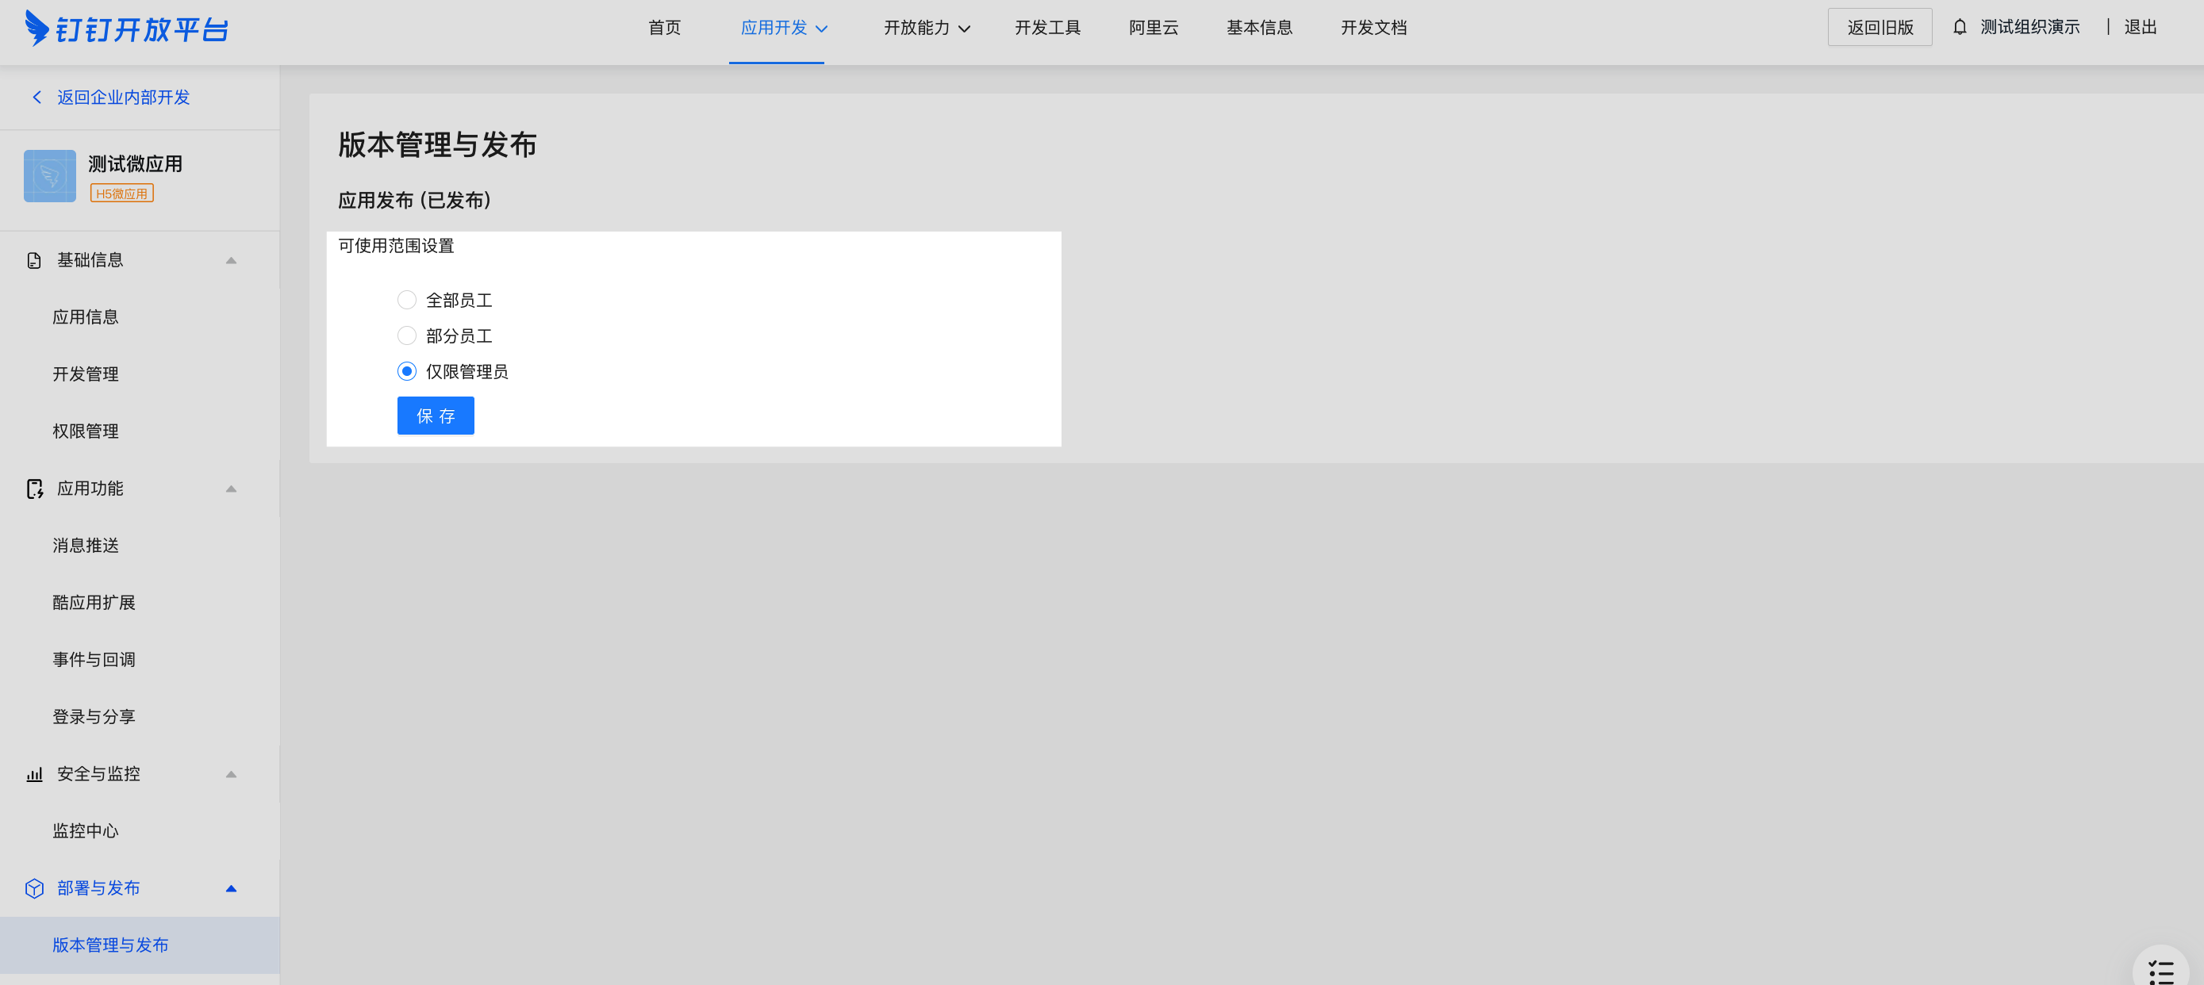Click the 测试微应用 app avatar icon
The height and width of the screenshot is (985, 2204).
tap(50, 176)
